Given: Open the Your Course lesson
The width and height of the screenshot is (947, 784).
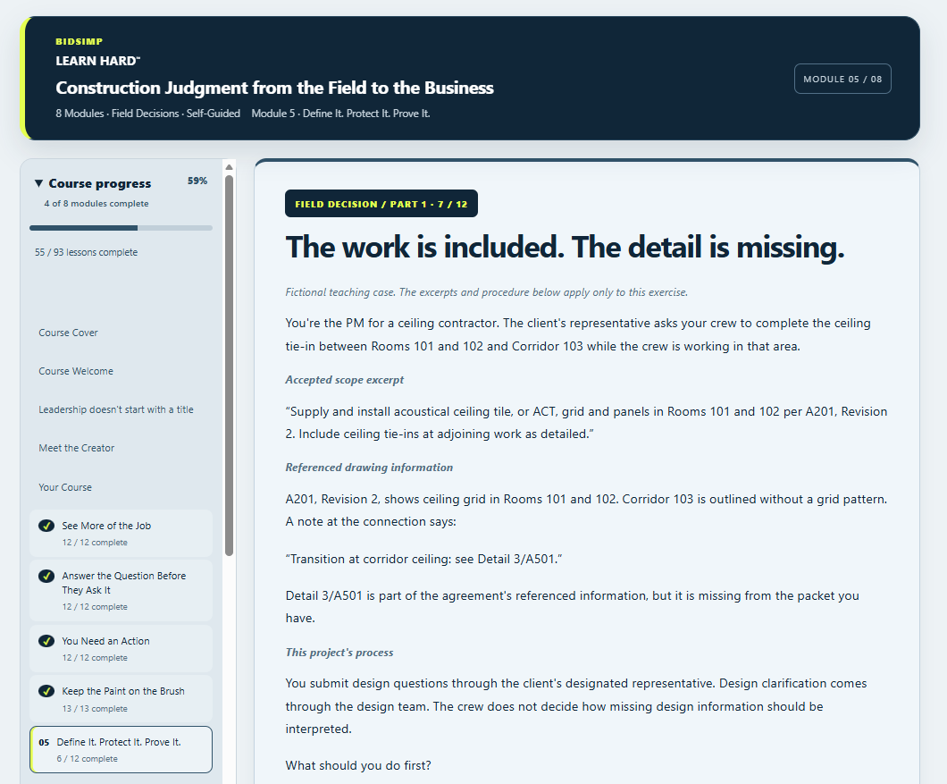Looking at the screenshot, I should point(65,487).
